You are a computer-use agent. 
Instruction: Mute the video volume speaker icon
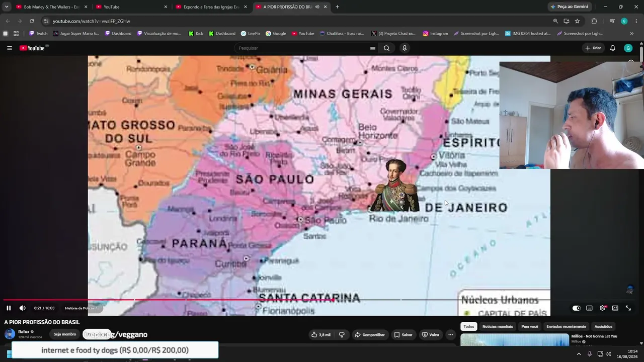point(22,308)
